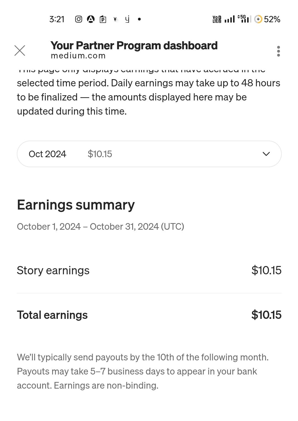Tap the payouts by the 10th notice
This screenshot has width=298, height=421.
143,371
